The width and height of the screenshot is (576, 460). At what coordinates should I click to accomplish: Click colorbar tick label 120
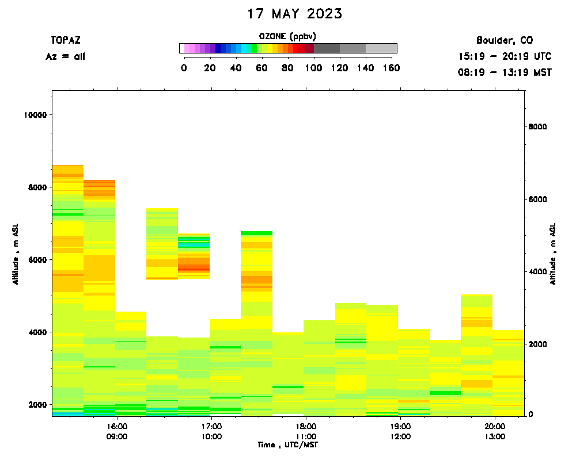click(x=339, y=68)
